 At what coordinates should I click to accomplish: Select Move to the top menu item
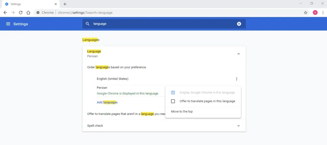pyautogui.click(x=203, y=111)
